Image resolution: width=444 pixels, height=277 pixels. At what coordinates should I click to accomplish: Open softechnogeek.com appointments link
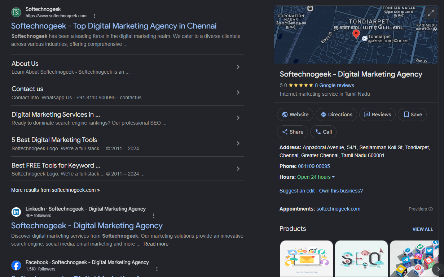pyautogui.click(x=338, y=209)
